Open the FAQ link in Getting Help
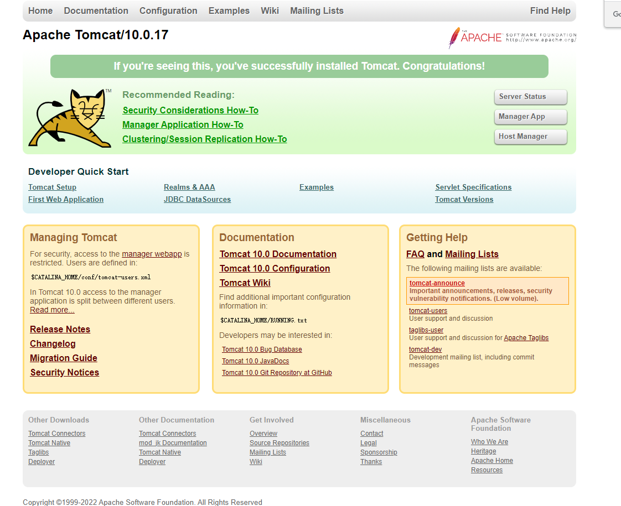Viewport: 621px width, 506px height. coord(415,254)
